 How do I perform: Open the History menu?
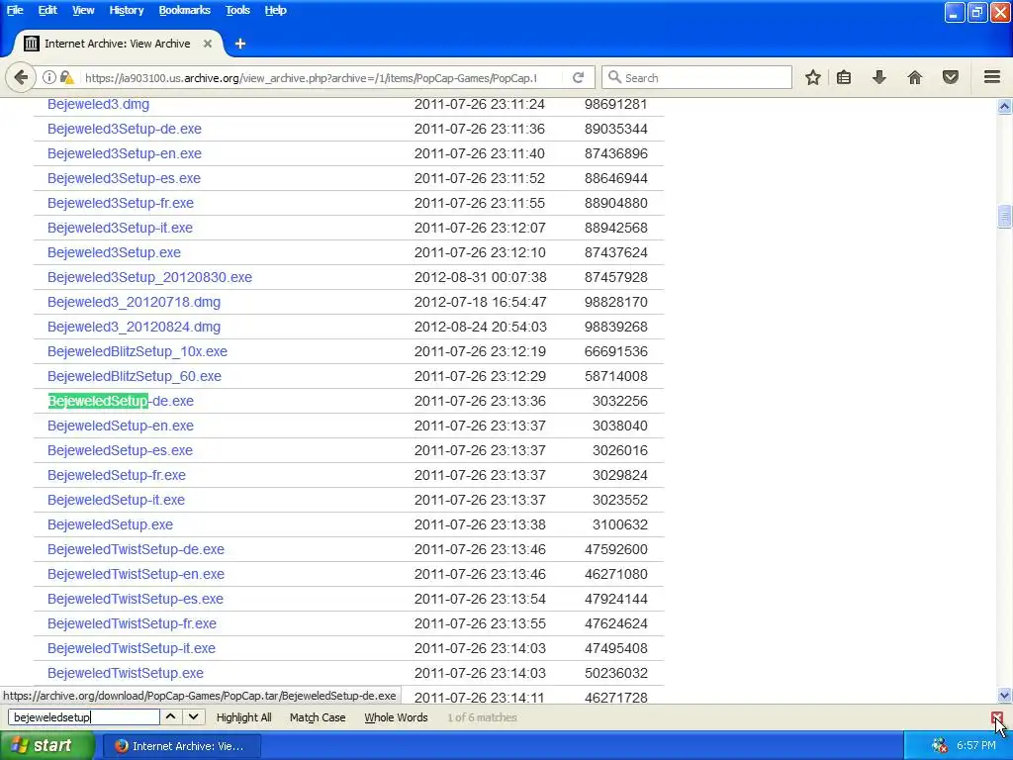(126, 10)
